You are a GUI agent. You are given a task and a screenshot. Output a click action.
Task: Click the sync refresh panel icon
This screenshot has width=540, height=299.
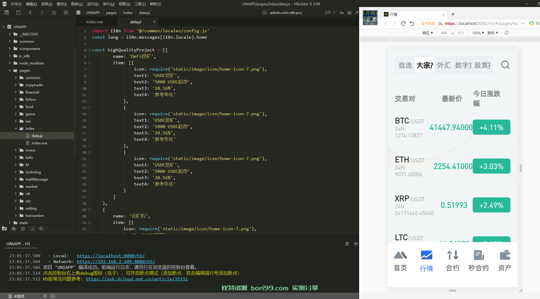click(x=32, y=229)
